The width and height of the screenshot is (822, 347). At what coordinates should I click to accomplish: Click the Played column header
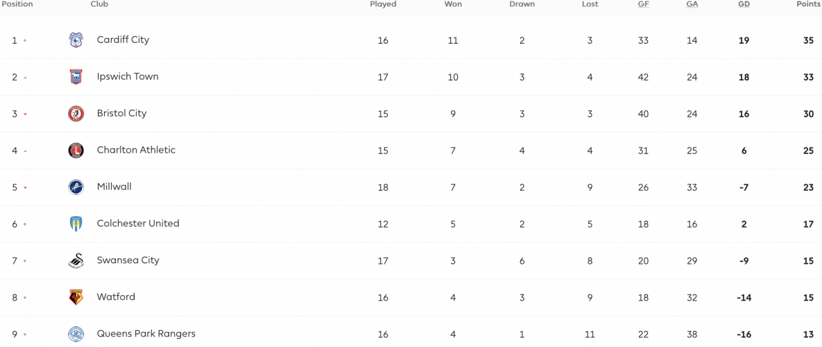pyautogui.click(x=383, y=4)
